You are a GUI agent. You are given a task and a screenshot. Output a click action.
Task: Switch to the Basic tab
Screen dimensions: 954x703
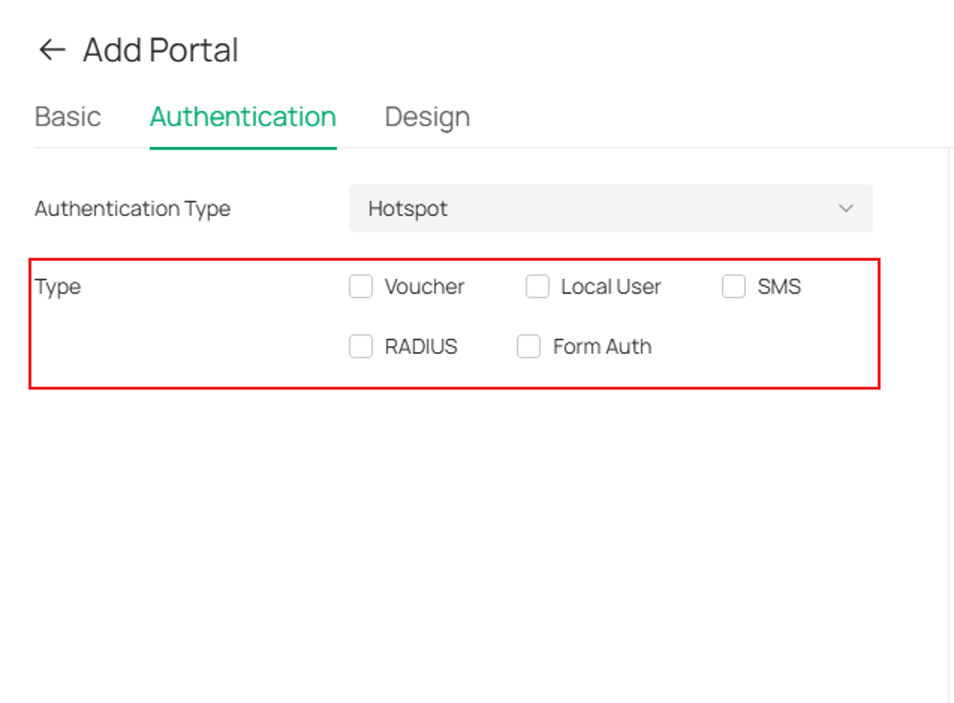(67, 116)
